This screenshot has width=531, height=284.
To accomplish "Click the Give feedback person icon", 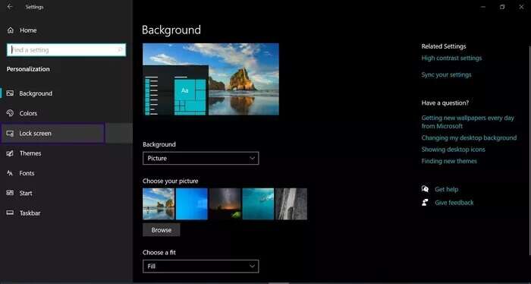I will [x=425, y=202].
